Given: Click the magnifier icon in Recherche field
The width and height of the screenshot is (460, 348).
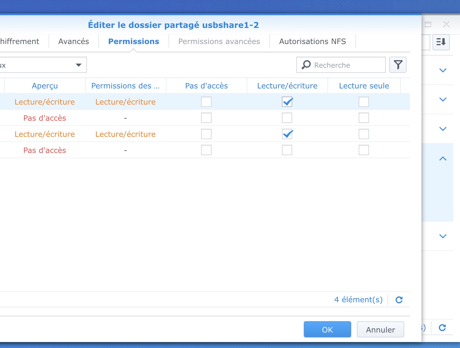Looking at the screenshot, I should 306,65.
